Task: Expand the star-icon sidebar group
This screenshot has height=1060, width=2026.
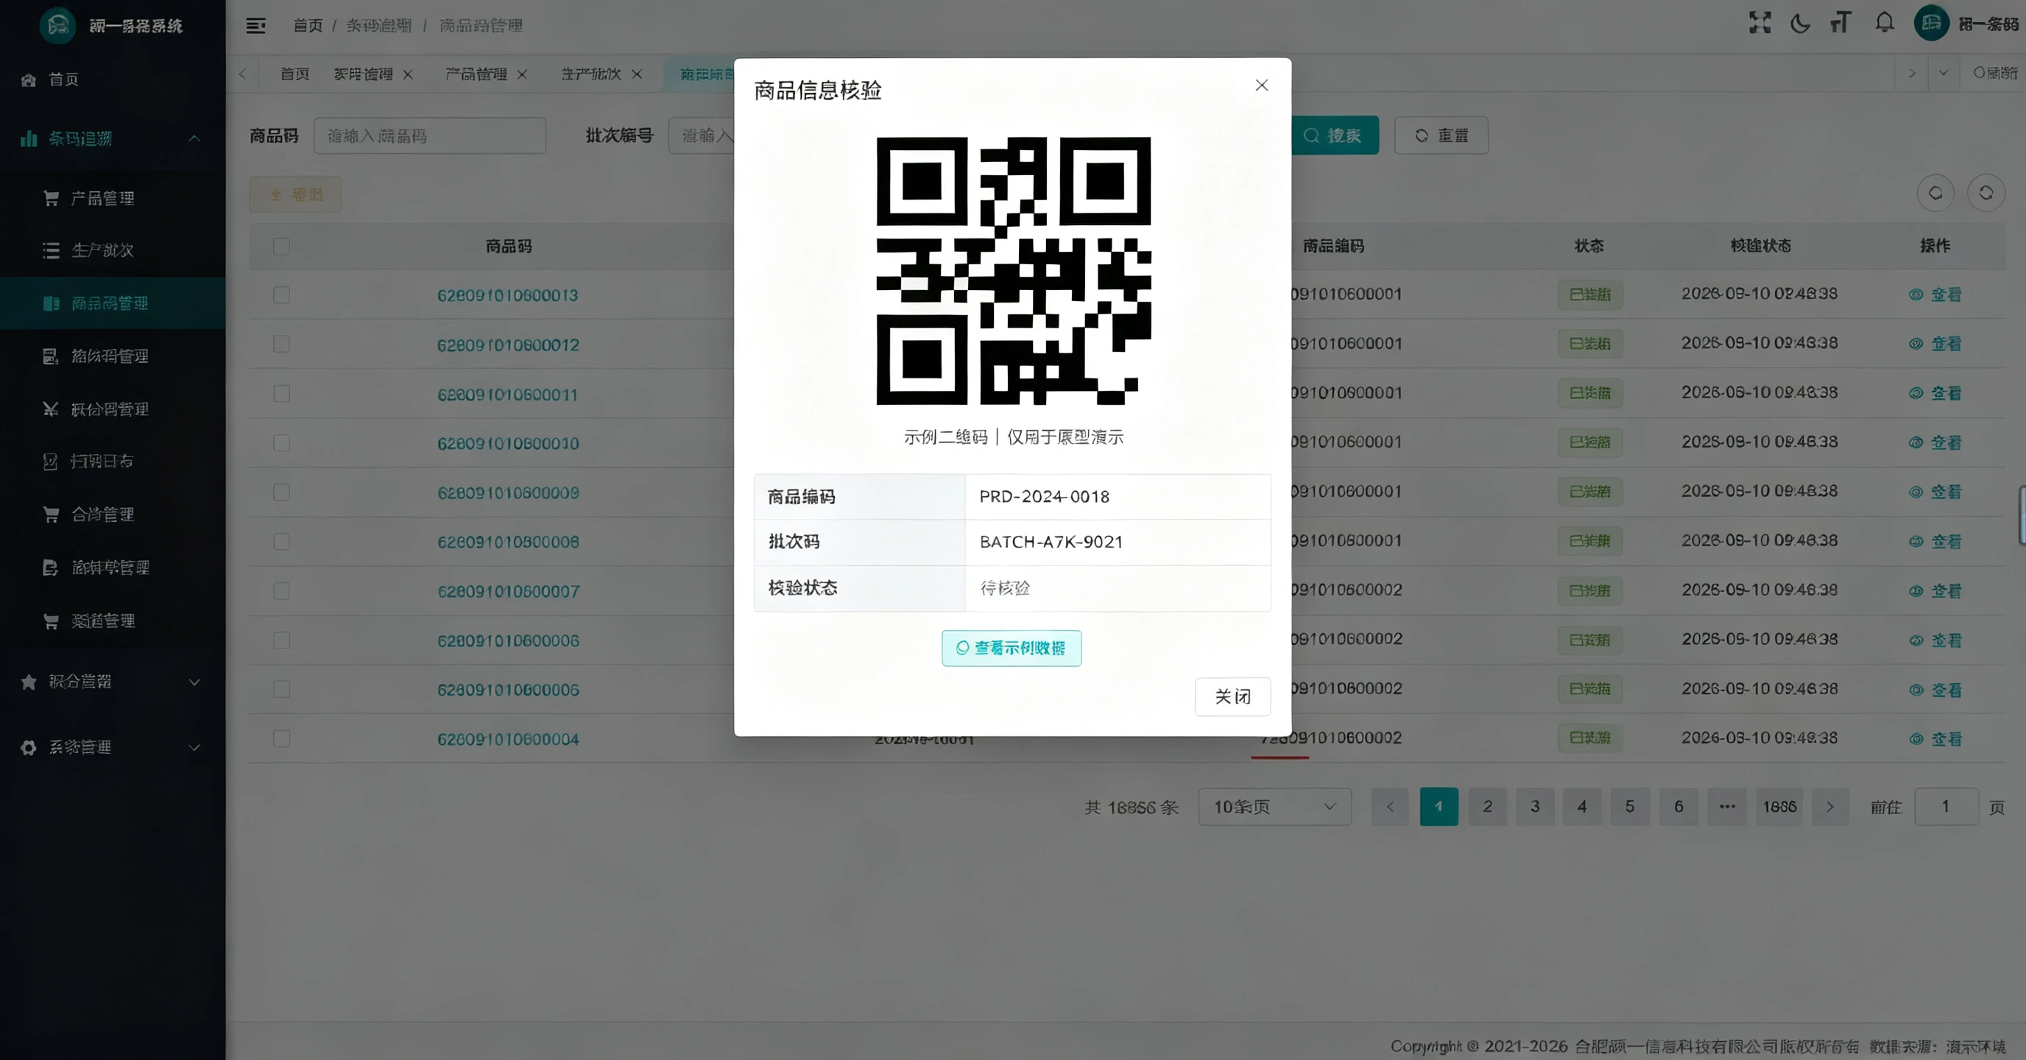Action: coord(113,682)
